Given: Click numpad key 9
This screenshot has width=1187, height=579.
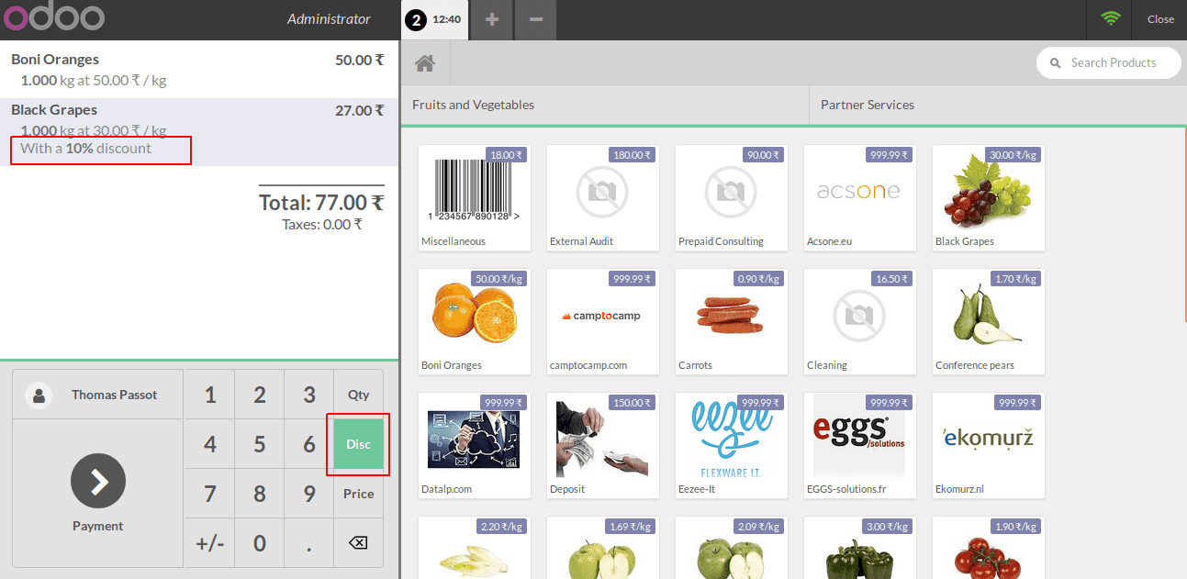Looking at the screenshot, I should point(309,494).
